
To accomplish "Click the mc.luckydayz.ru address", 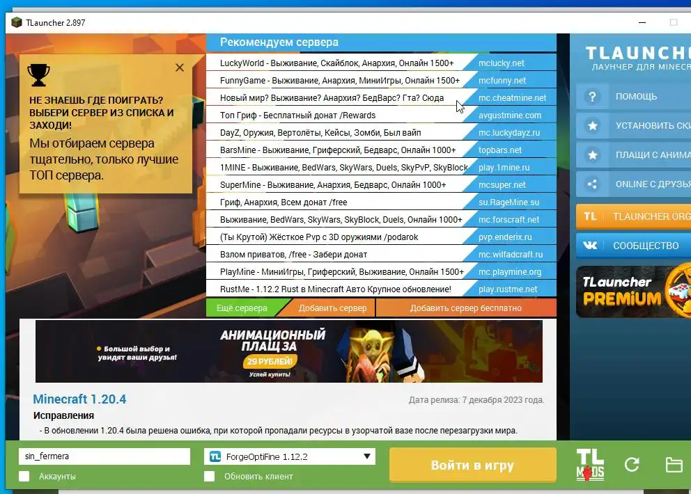I will point(509,132).
